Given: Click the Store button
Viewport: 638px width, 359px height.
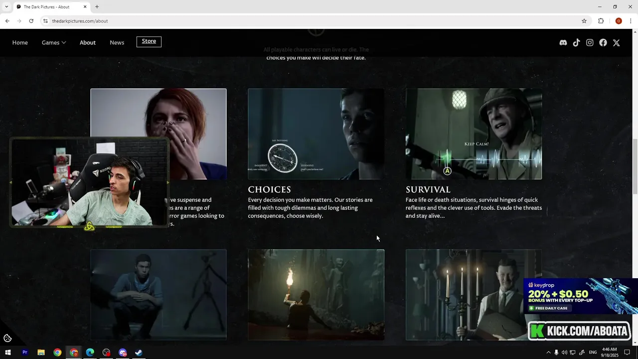Looking at the screenshot, I should click(149, 42).
